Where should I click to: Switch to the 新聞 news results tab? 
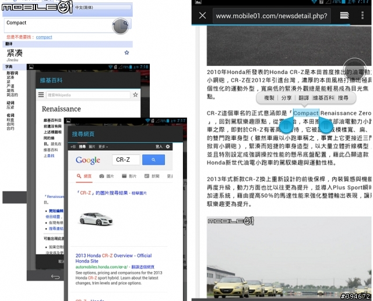[152, 176]
